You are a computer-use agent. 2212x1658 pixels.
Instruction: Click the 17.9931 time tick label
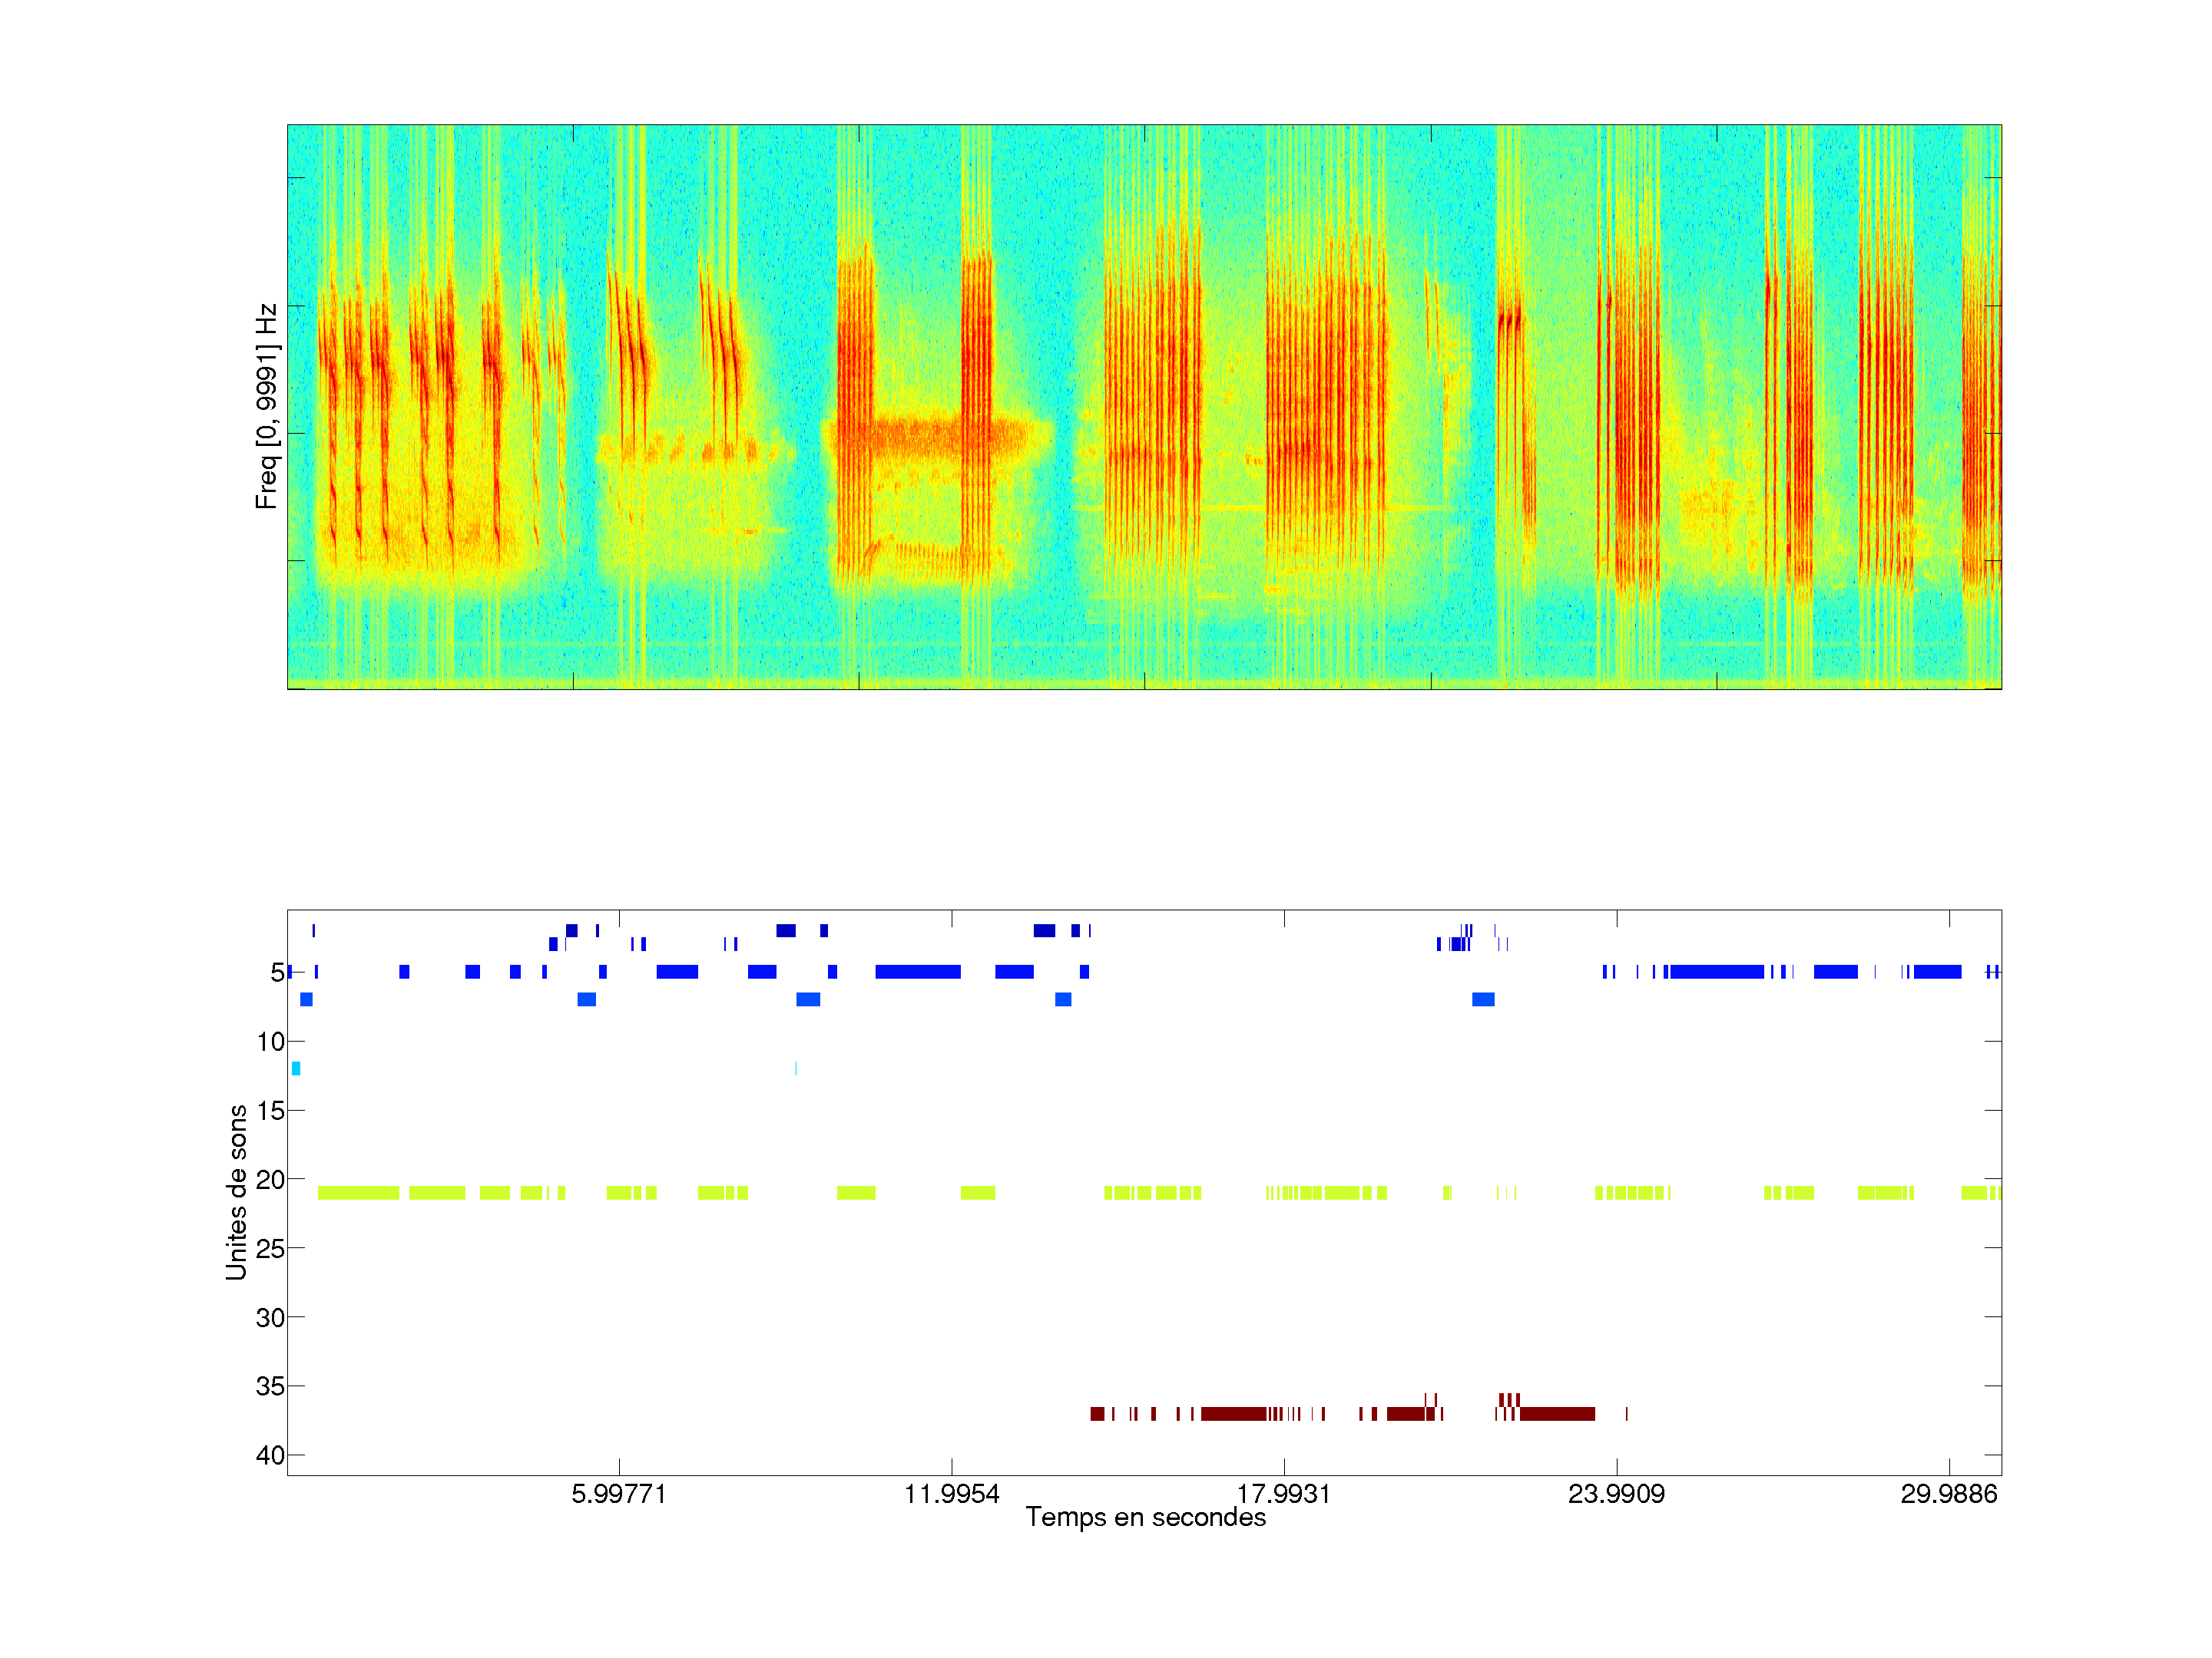pyautogui.click(x=1283, y=1493)
